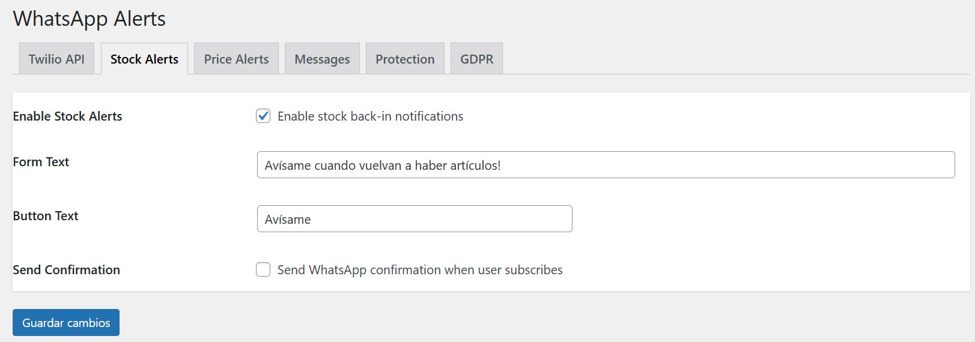The image size is (975, 342).
Task: Open the Twilio API tab
Action: tap(56, 59)
